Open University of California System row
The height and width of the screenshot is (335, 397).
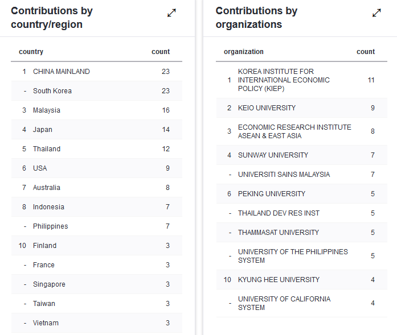302,303
